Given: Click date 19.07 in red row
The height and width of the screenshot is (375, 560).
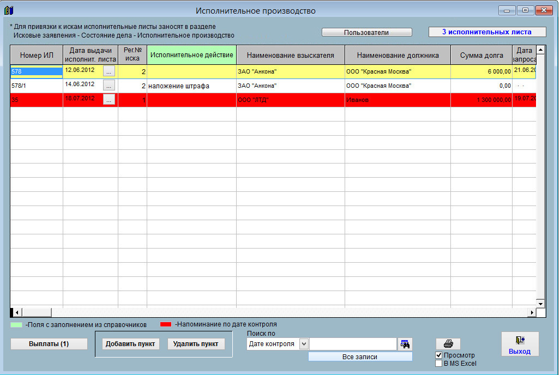Looking at the screenshot, I should [x=525, y=100].
